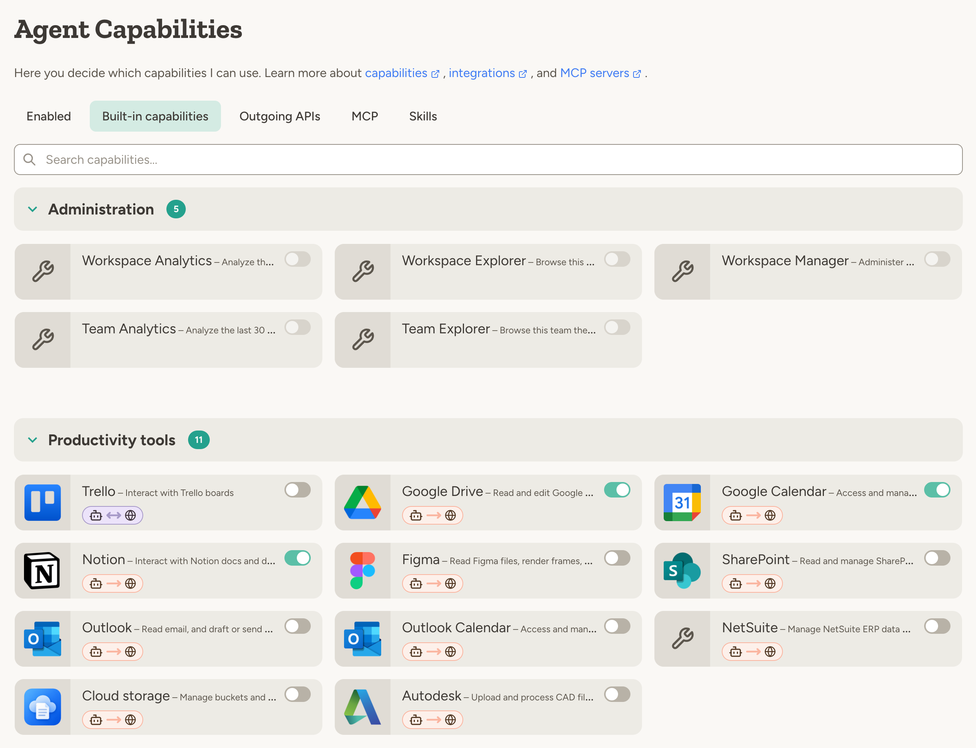Viewport: 976px width, 748px height.
Task: Click the Cloud storage icon
Action: pyautogui.click(x=42, y=707)
